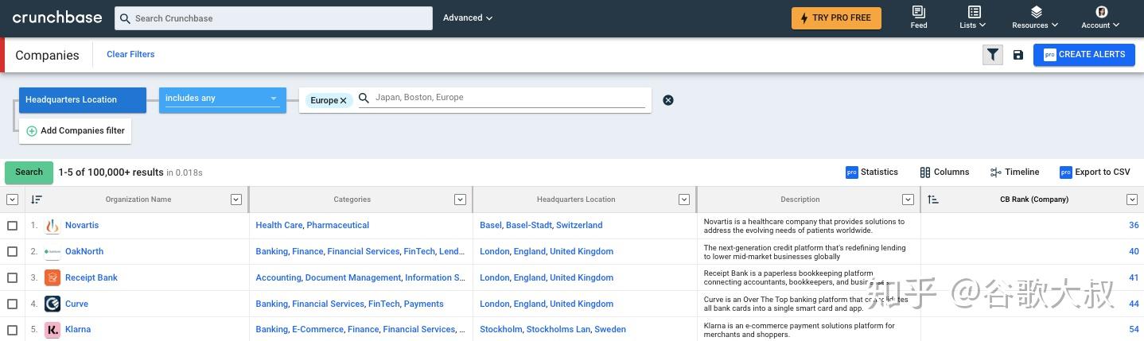
Task: Open the Categories column dropdown arrow
Action: coord(460,200)
